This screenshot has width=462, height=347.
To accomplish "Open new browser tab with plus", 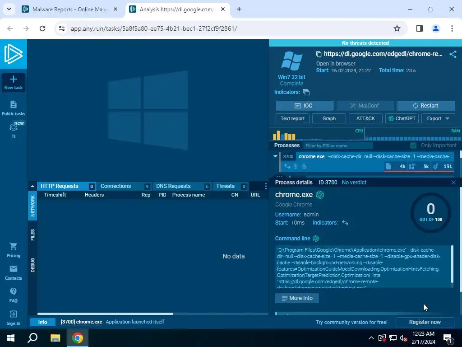I will 239,9.
